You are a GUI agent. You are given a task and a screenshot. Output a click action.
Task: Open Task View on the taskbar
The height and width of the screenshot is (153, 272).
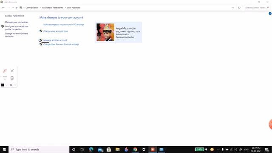coord(82,149)
